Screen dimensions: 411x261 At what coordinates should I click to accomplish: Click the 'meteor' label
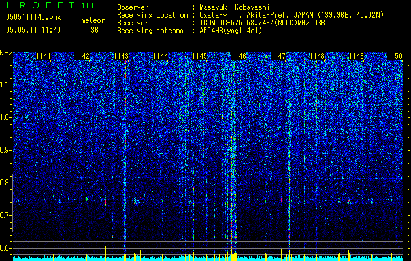(93, 20)
